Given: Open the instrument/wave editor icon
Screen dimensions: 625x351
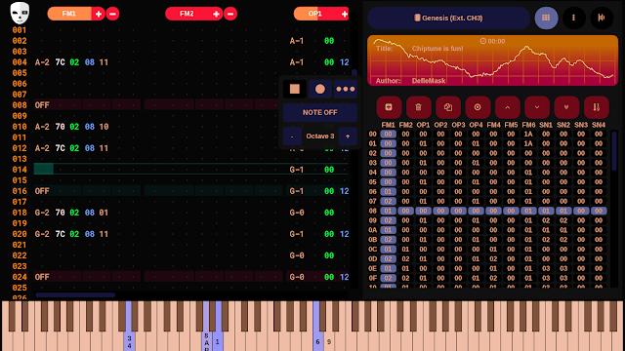Looking at the screenshot, I should coord(602,18).
